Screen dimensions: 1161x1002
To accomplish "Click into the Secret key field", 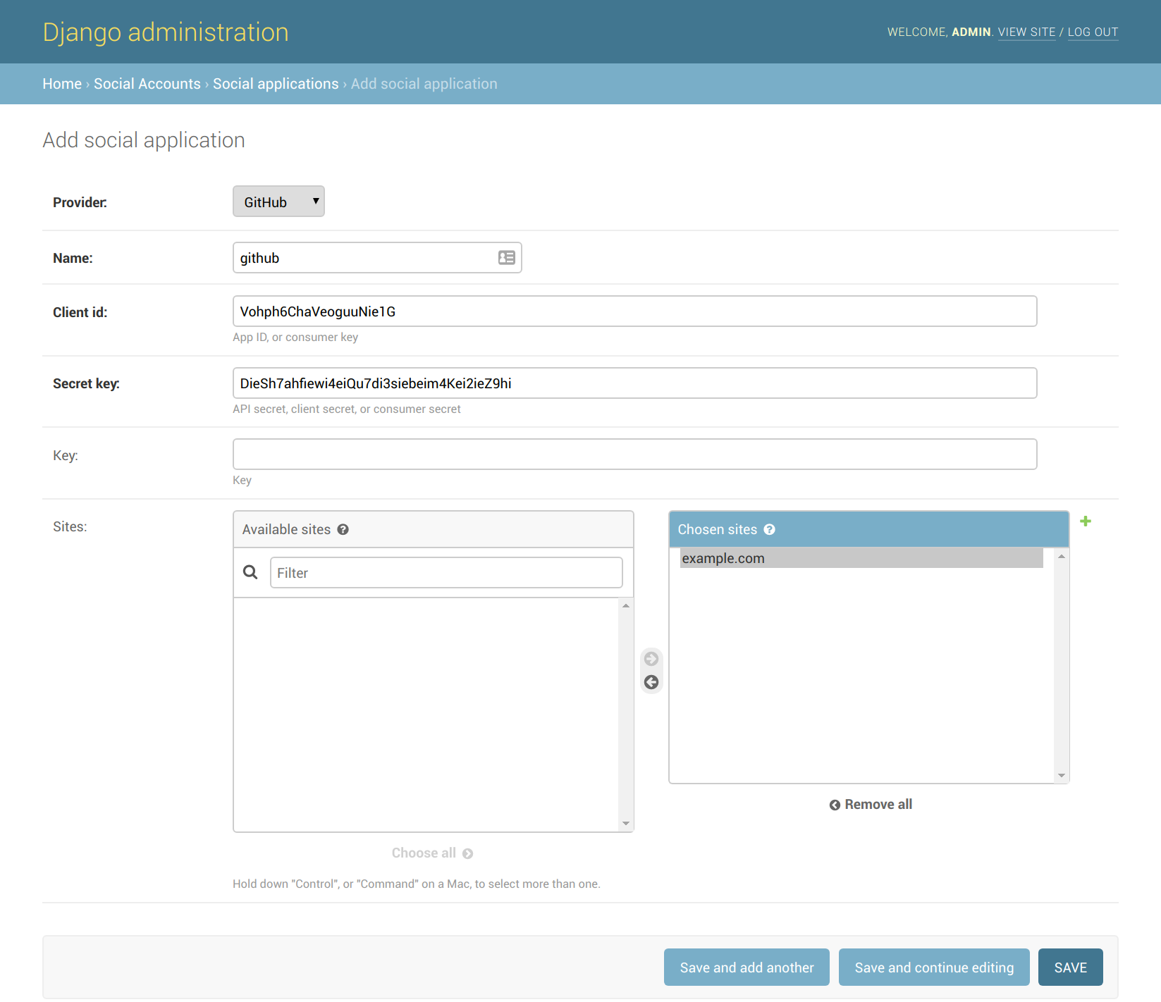I will [x=634, y=383].
